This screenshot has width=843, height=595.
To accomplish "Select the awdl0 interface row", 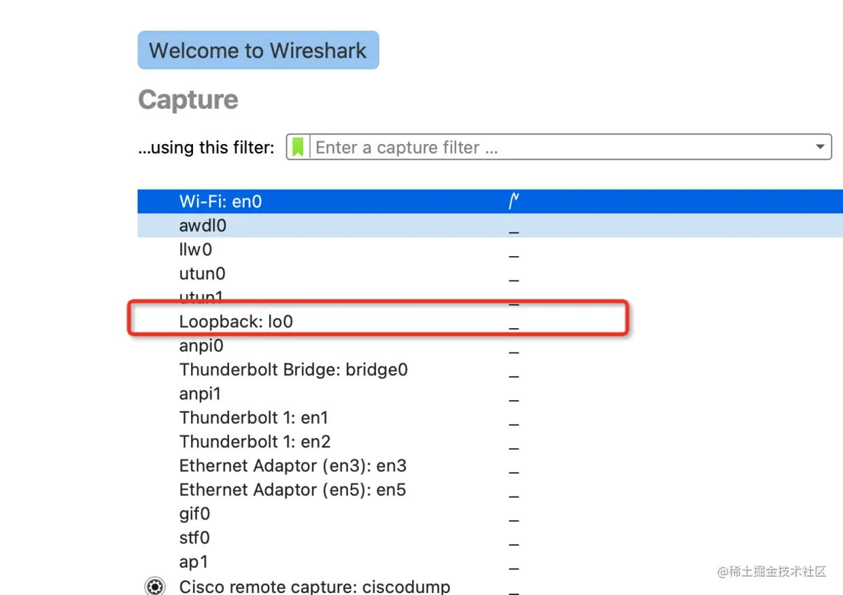I will [x=490, y=226].
